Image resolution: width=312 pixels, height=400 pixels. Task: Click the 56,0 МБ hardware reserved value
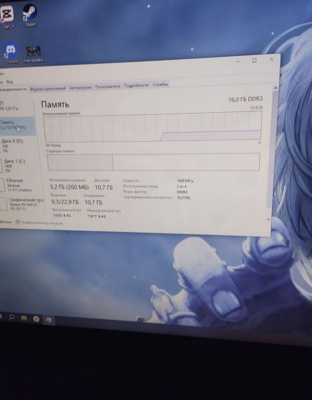183,198
